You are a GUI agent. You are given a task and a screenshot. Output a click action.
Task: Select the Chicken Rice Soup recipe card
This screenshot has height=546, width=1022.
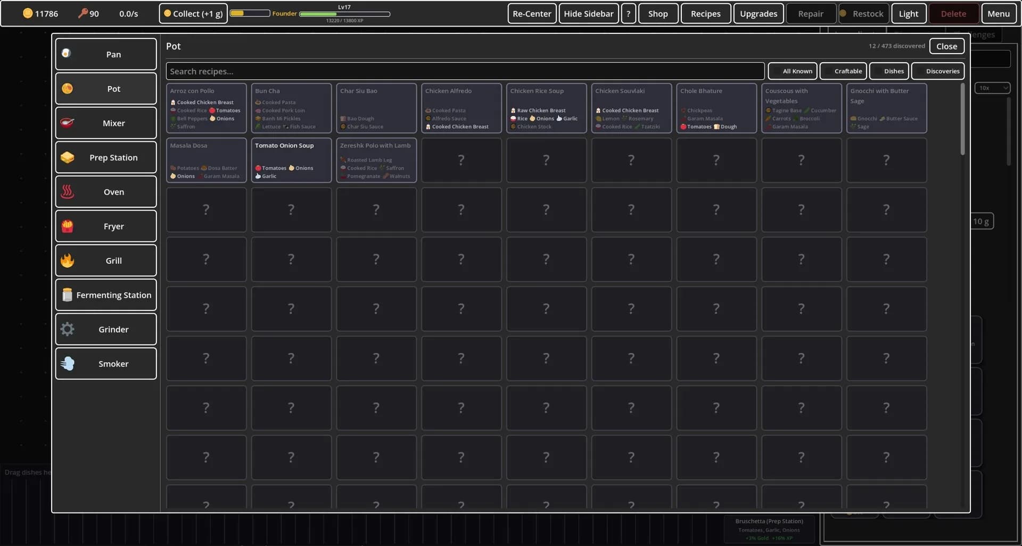tap(546, 108)
